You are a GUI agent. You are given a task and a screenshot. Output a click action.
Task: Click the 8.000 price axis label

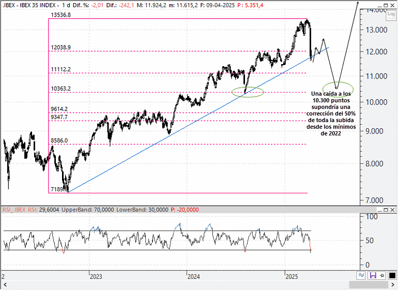(x=374, y=164)
